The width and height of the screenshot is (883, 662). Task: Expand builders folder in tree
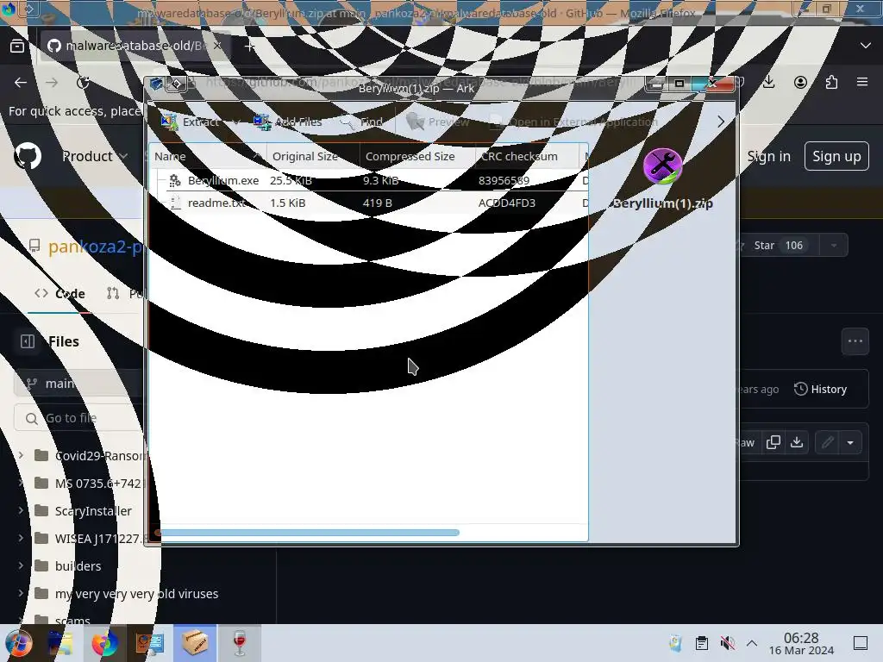click(x=21, y=565)
